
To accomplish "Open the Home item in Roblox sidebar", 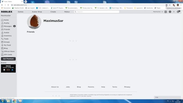I will pyautogui.click(x=5, y=20).
